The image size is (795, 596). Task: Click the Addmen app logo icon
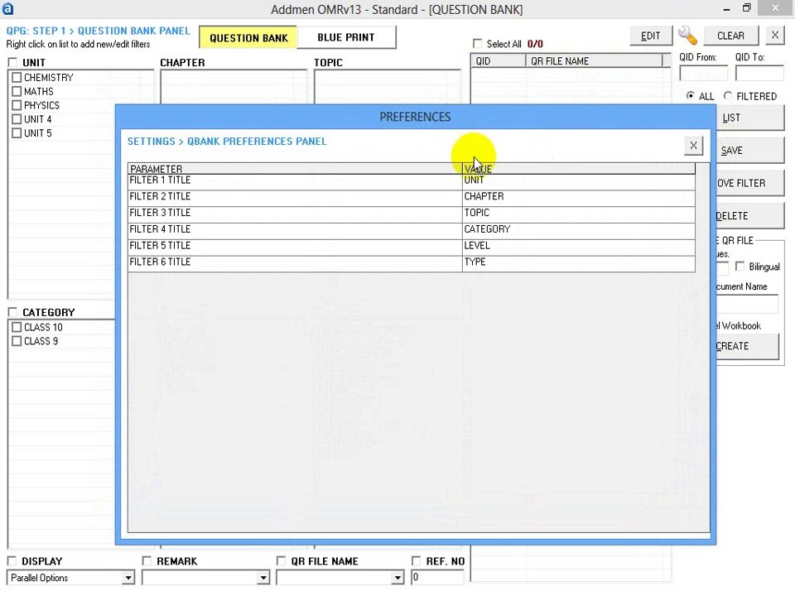click(x=7, y=8)
